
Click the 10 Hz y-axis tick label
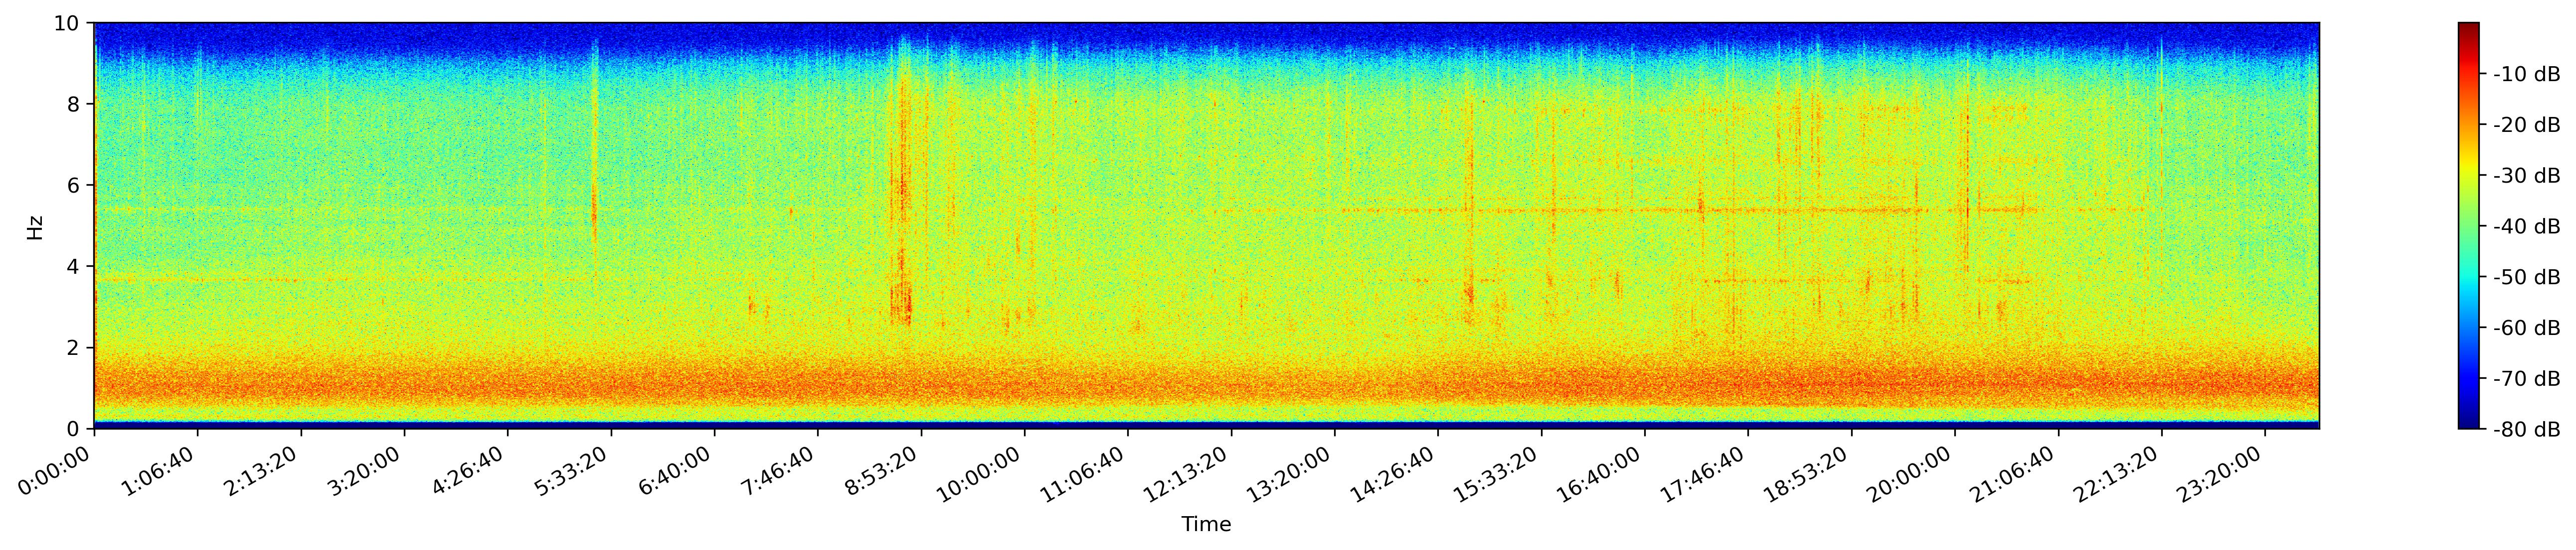point(72,23)
